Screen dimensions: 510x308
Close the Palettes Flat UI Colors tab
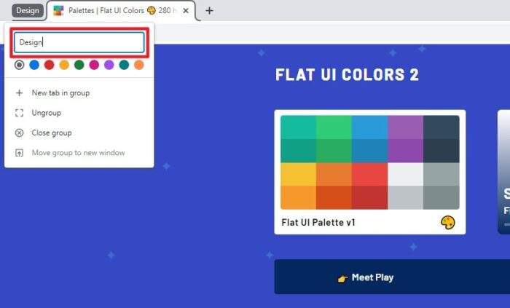tap(186, 11)
